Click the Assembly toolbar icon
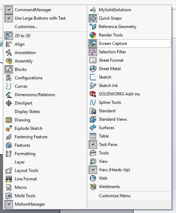Screen dimensions: 176x213 (x=9, y=61)
